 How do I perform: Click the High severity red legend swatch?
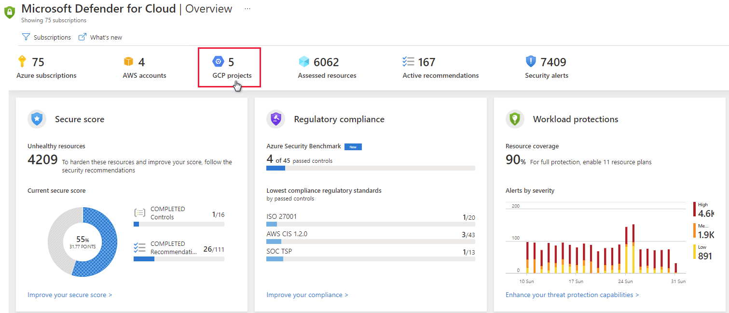(695, 209)
